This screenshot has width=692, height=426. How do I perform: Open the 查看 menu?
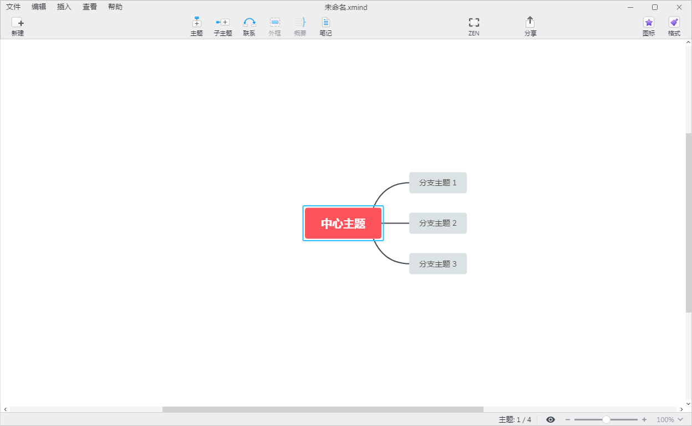[x=90, y=7]
